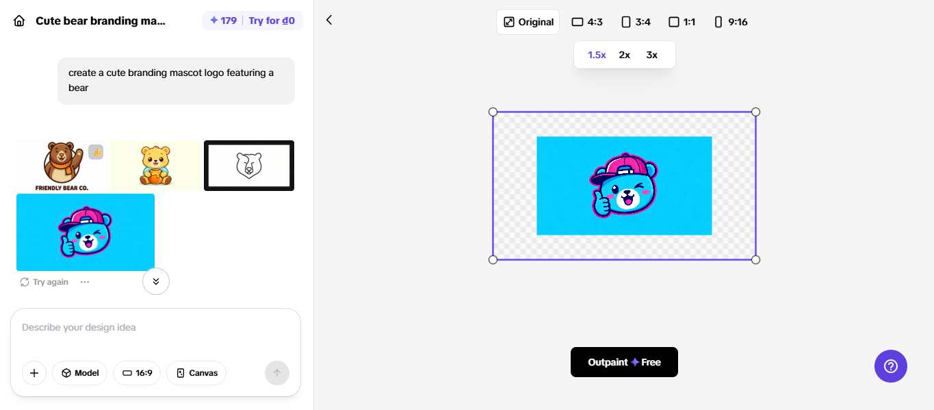Choose the 1.5x expansion scale
Screen dimensions: 934x410
pyautogui.click(x=597, y=55)
